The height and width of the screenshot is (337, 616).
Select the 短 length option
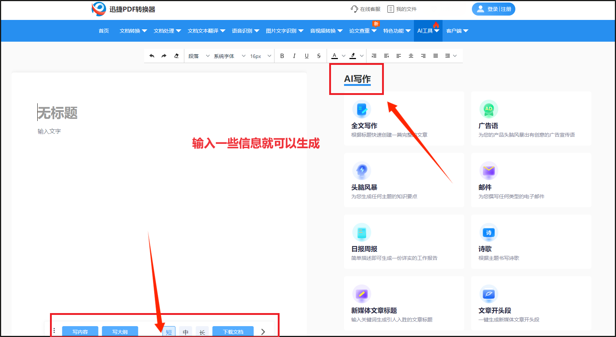coord(169,332)
